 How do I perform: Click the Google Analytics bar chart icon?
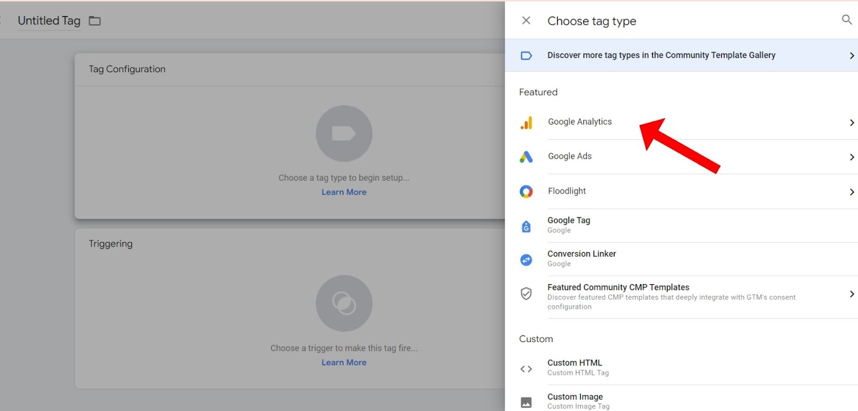(x=527, y=123)
